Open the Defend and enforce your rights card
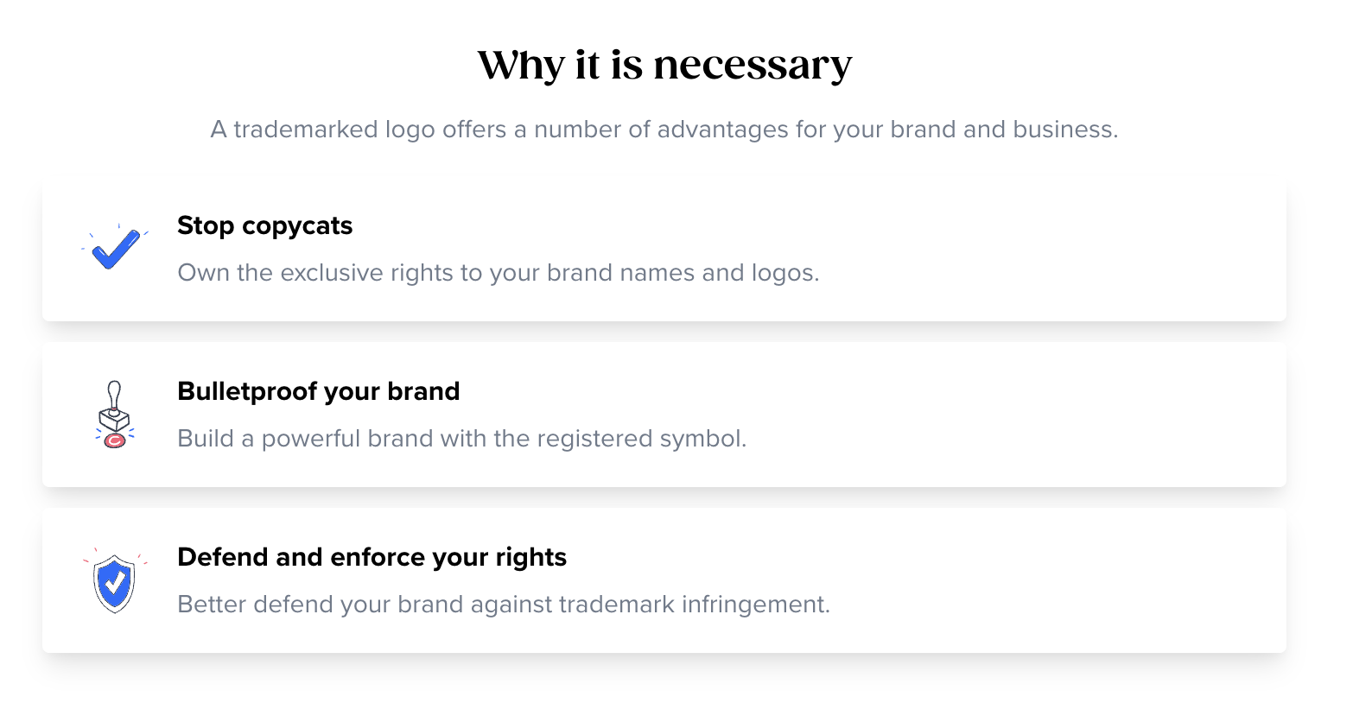Image resolution: width=1372 pixels, height=722 pixels. (x=664, y=580)
